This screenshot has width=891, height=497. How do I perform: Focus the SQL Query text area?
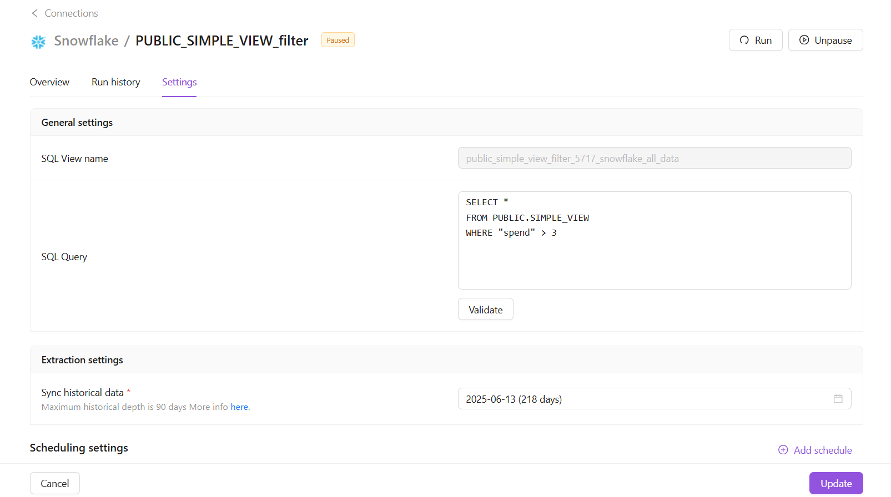[x=654, y=255]
